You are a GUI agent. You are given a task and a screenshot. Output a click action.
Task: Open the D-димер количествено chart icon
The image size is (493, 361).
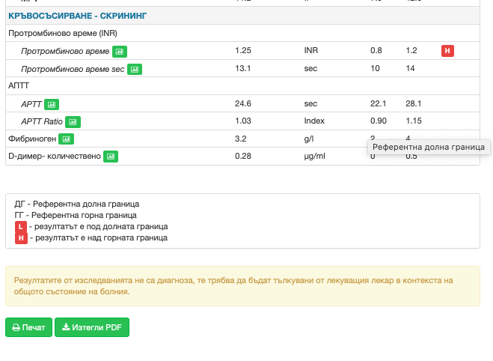click(x=111, y=156)
